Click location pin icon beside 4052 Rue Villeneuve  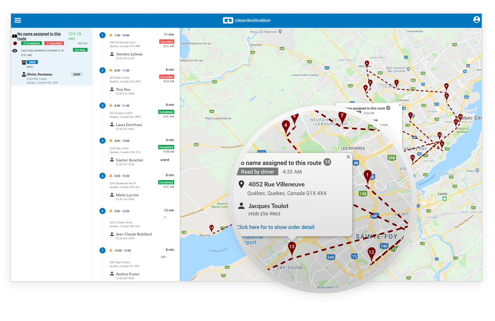click(x=241, y=185)
